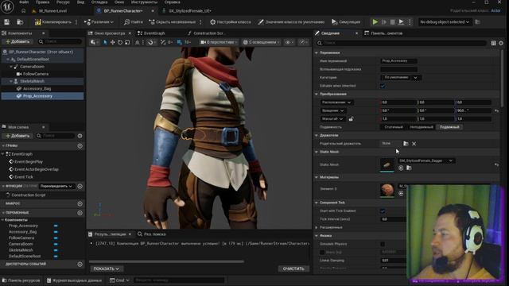Open Class Defaults with the pencil icon
Screen dimensions: 509x286
tap(291, 22)
